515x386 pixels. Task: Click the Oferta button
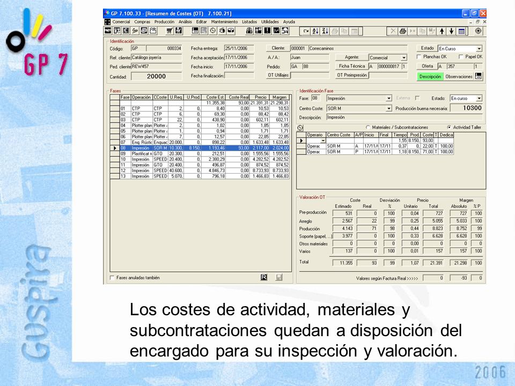427,66
